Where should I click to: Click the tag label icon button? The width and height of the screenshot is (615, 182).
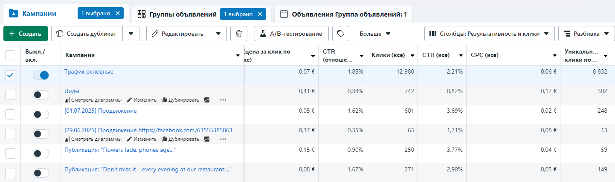point(340,34)
